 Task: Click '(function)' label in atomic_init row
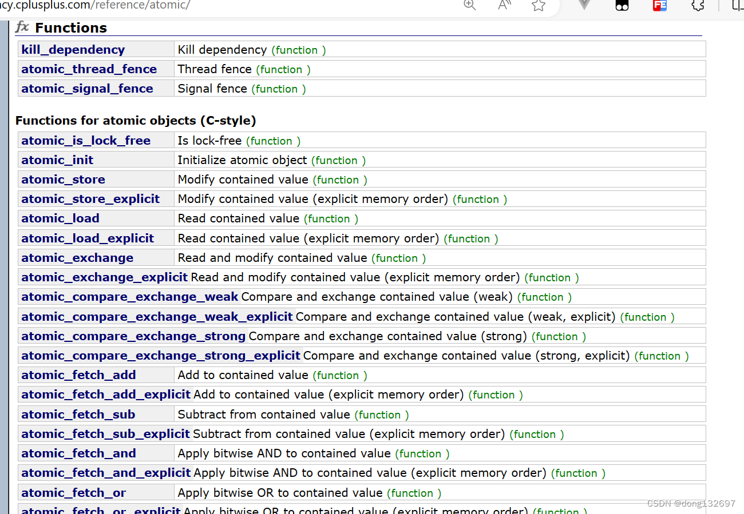coord(339,161)
